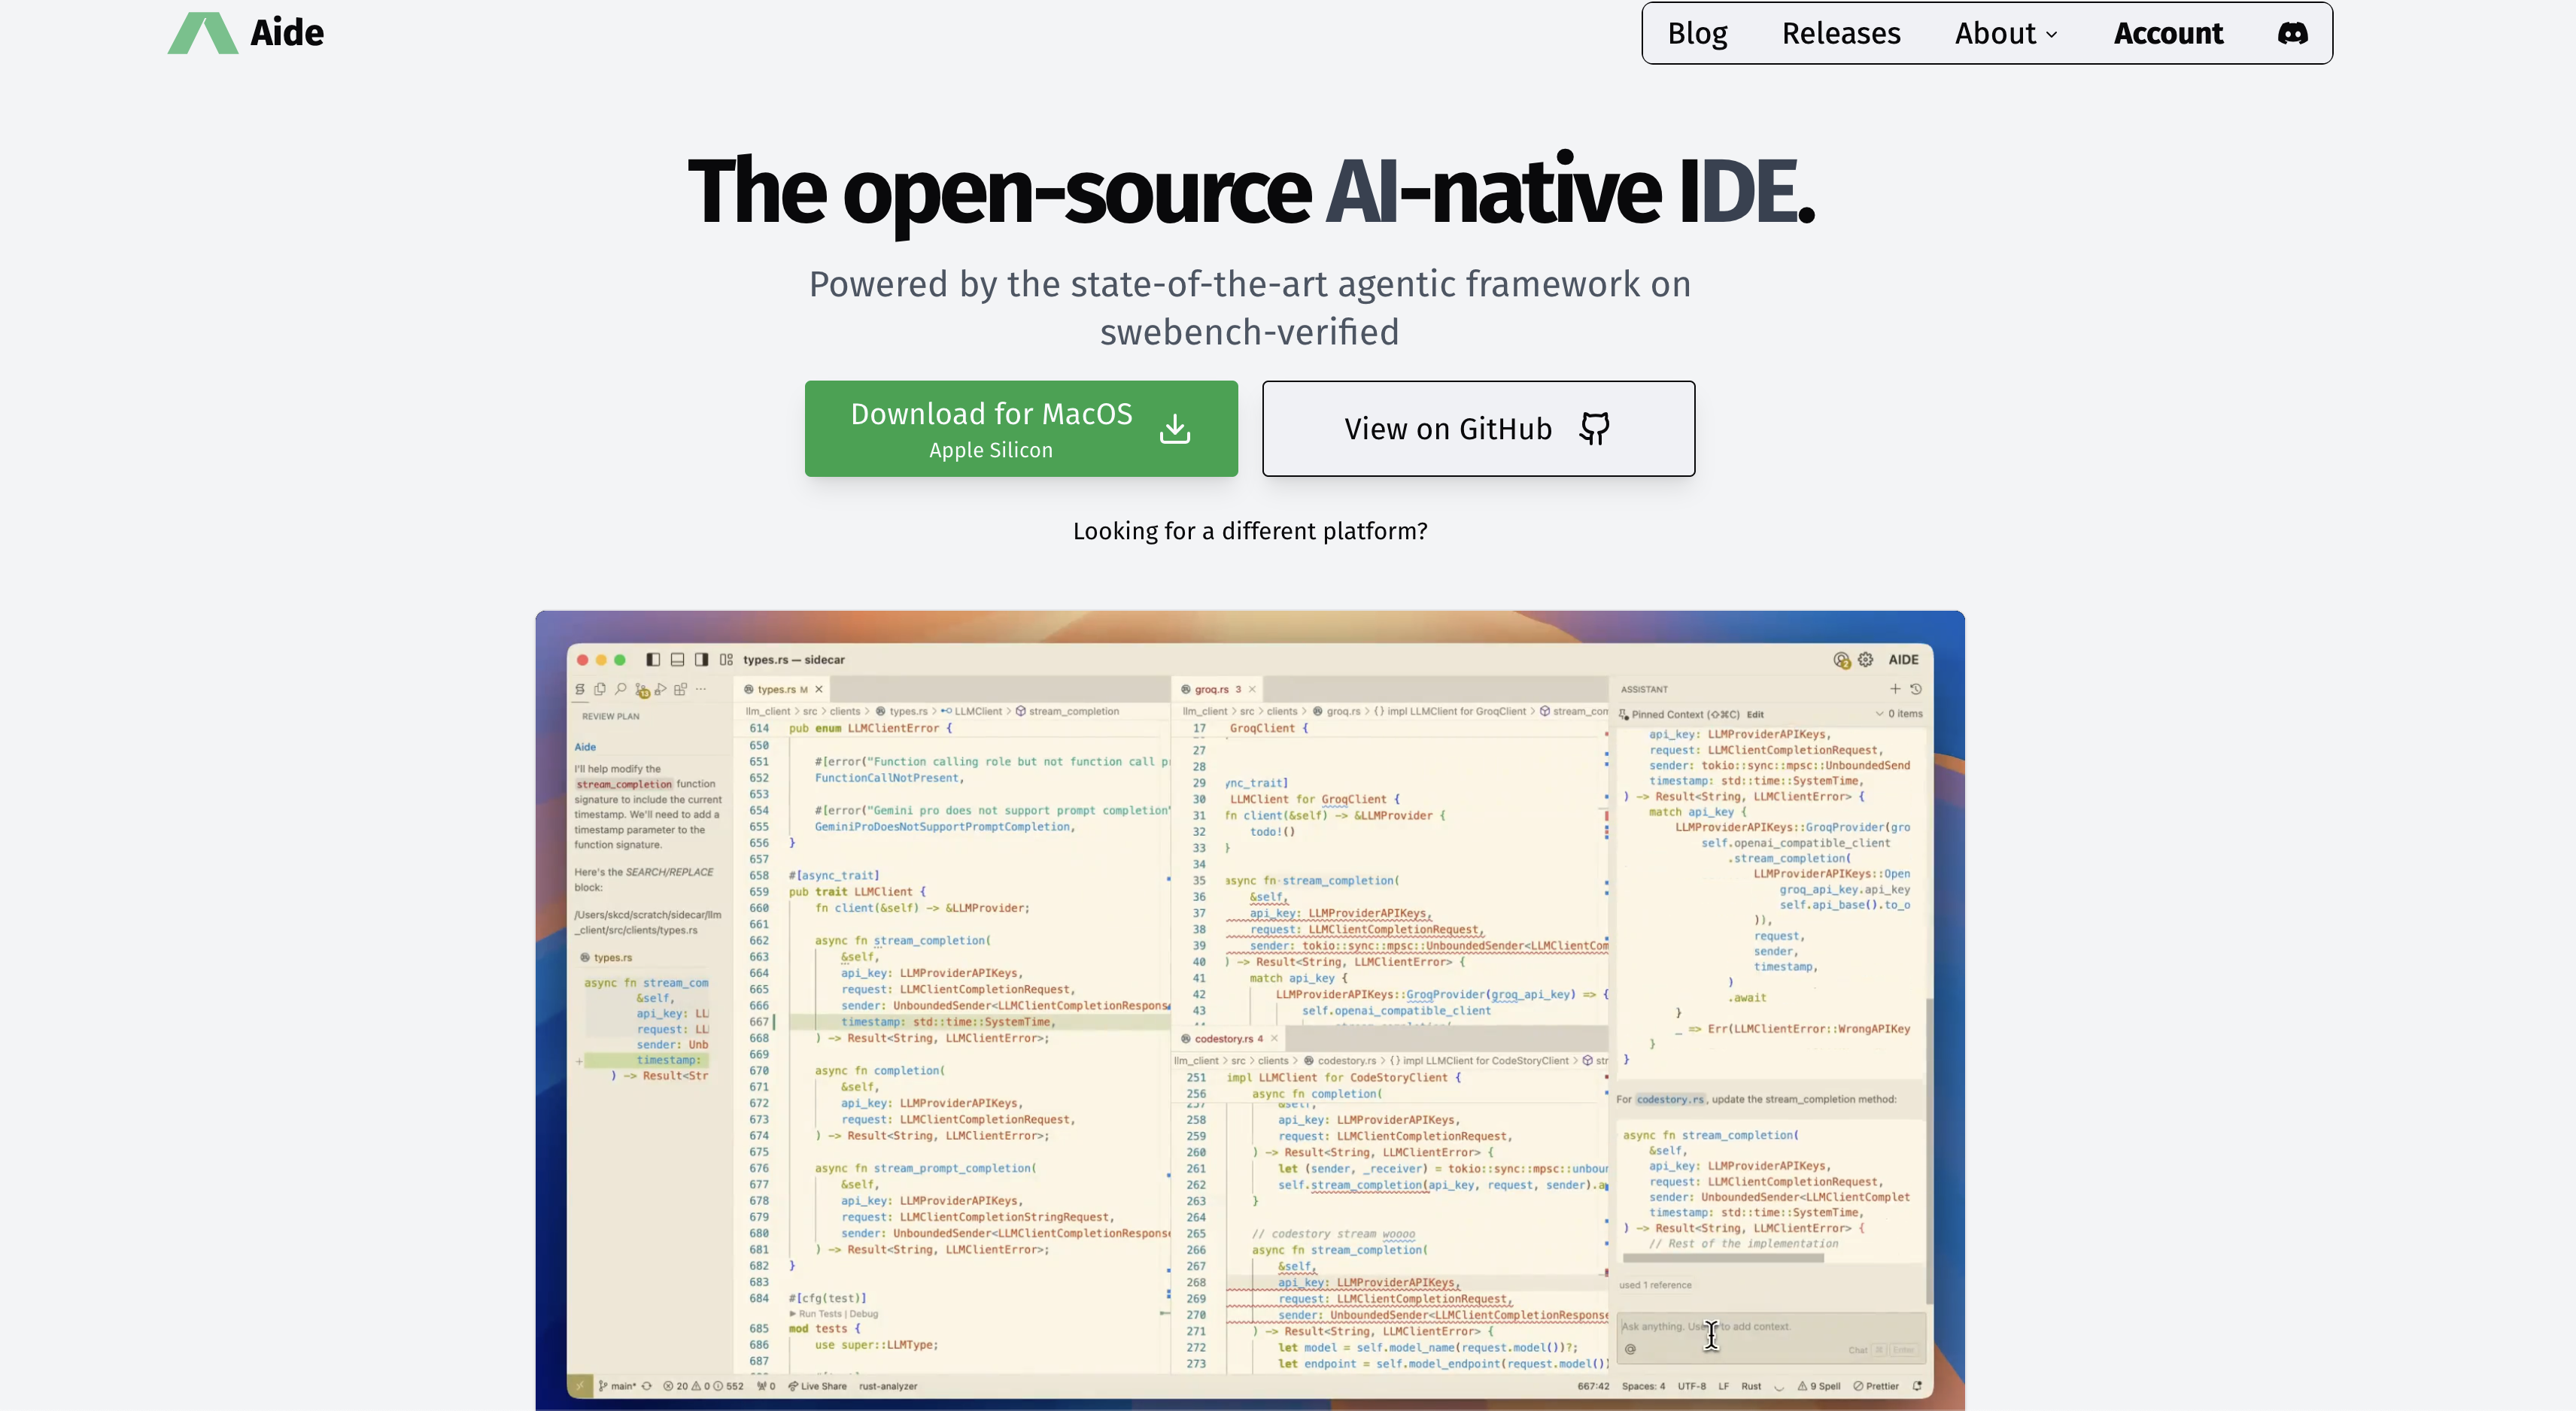Click the main* git branch in status bar
Screen dimensions: 2576x1411
pyautogui.click(x=617, y=1386)
